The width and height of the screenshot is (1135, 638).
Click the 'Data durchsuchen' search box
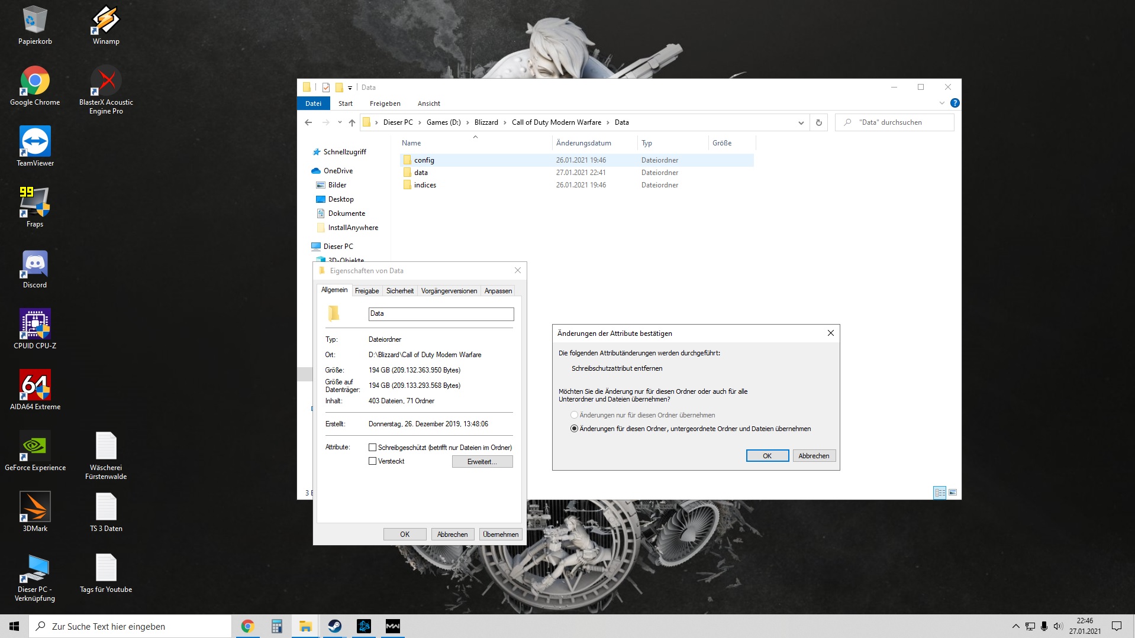pos(895,122)
